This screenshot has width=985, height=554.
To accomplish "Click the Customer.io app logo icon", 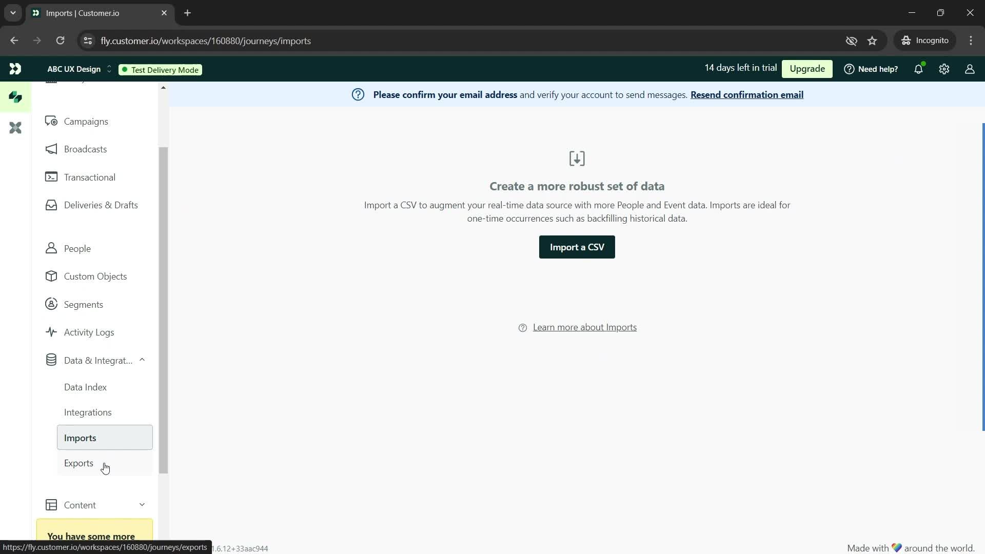I will (x=15, y=69).
